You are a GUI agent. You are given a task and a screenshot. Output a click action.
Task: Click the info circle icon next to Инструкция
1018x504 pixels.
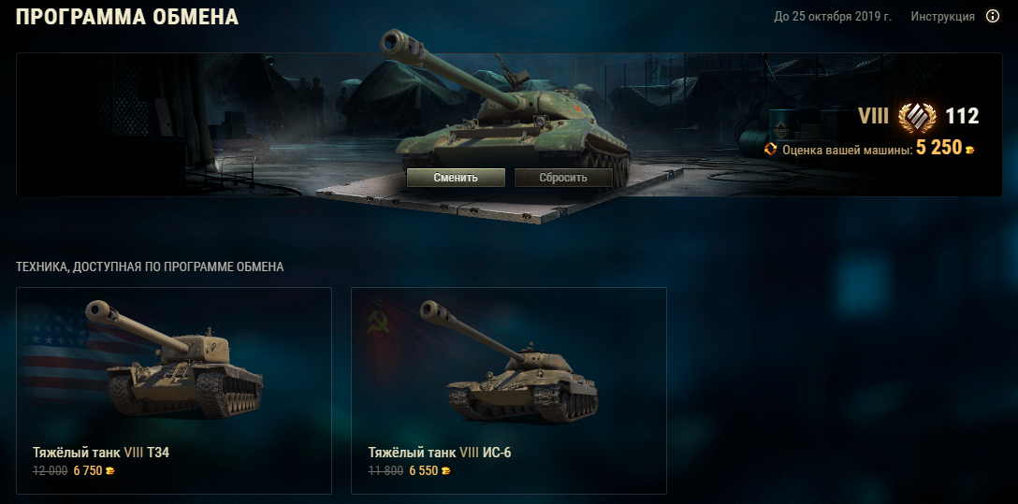pos(993,16)
